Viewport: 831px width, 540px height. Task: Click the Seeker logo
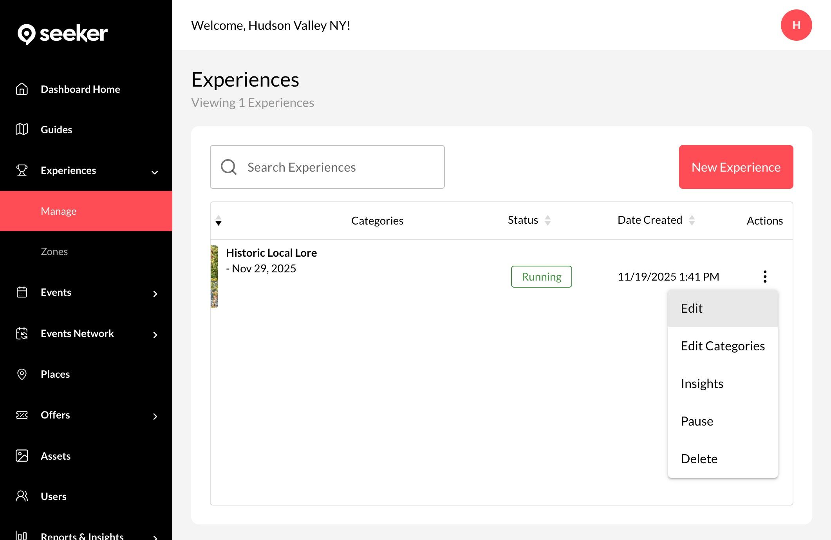(62, 34)
